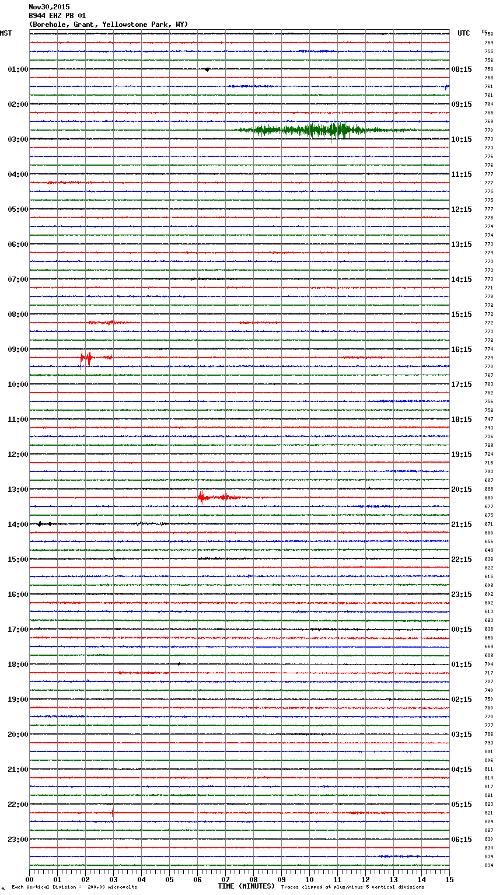This screenshot has width=496, height=895.
Task: Click the 18:15 UTC time label
Action: [x=462, y=419]
